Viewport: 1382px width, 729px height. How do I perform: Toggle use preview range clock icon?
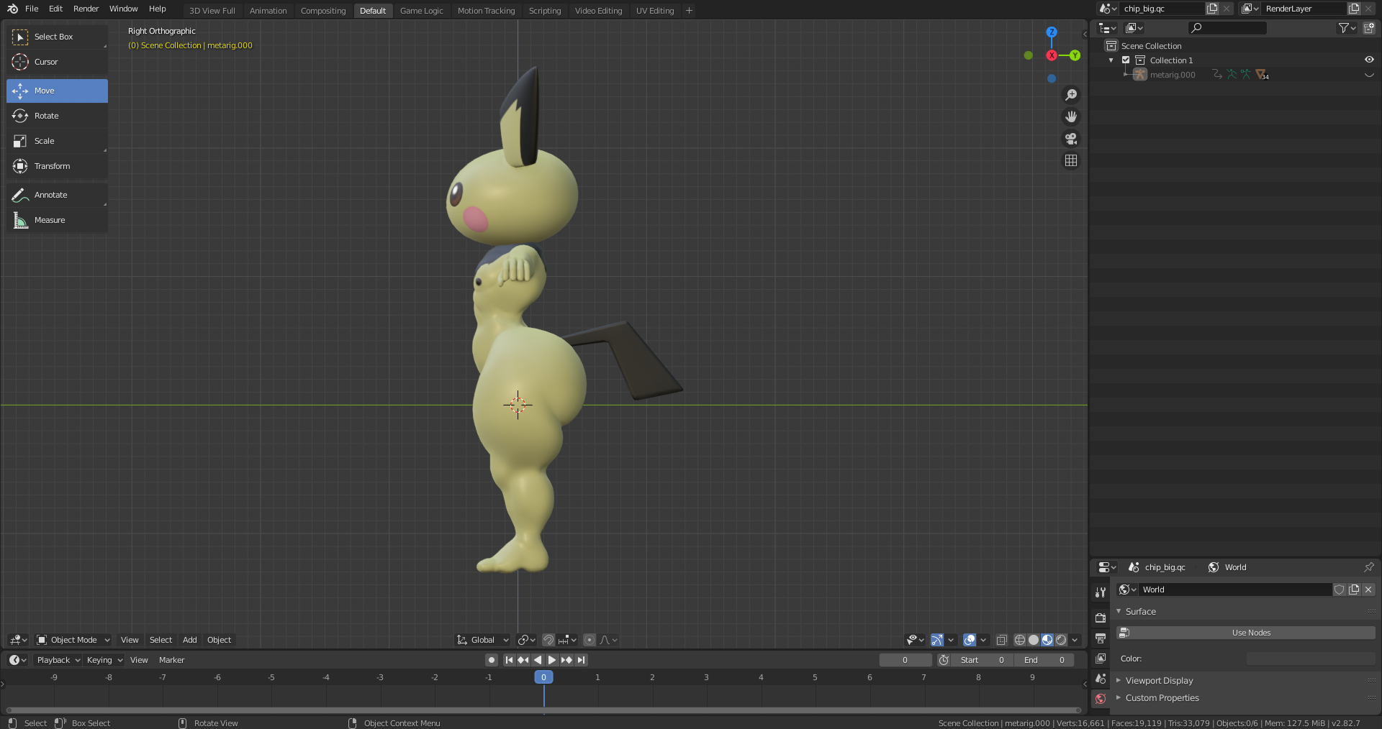(x=943, y=660)
